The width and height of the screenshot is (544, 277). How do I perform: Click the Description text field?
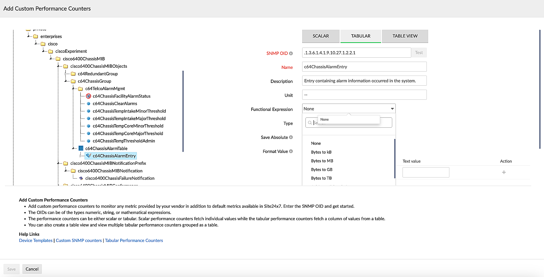pos(364,81)
